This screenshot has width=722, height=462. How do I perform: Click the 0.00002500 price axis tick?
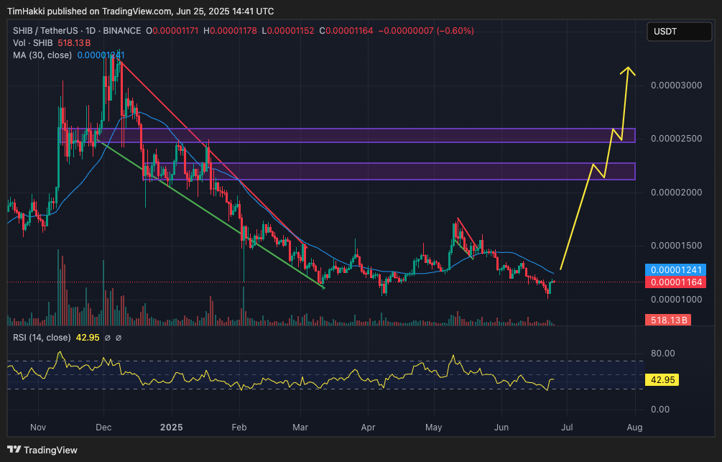click(x=677, y=139)
